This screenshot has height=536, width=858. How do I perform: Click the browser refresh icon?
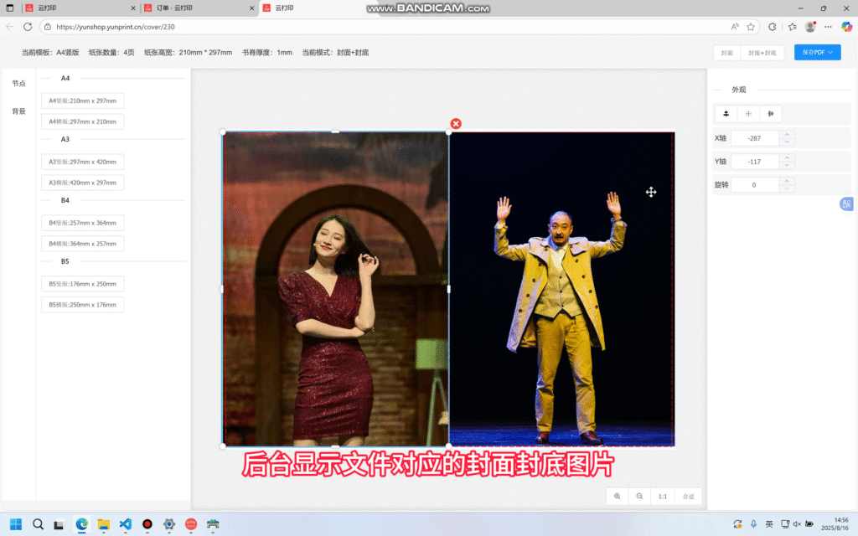[28, 26]
